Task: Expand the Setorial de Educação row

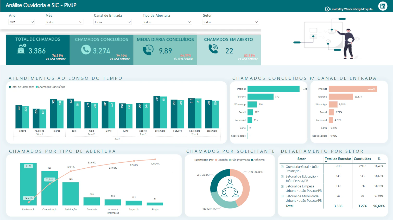Action: click(282, 176)
